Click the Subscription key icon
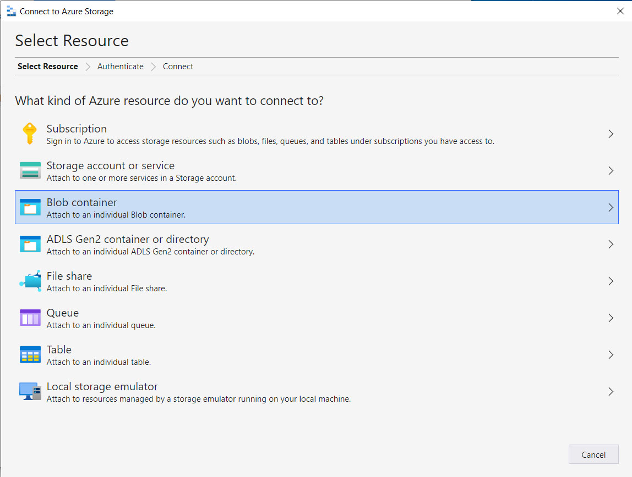The height and width of the screenshot is (477, 632). (x=30, y=134)
